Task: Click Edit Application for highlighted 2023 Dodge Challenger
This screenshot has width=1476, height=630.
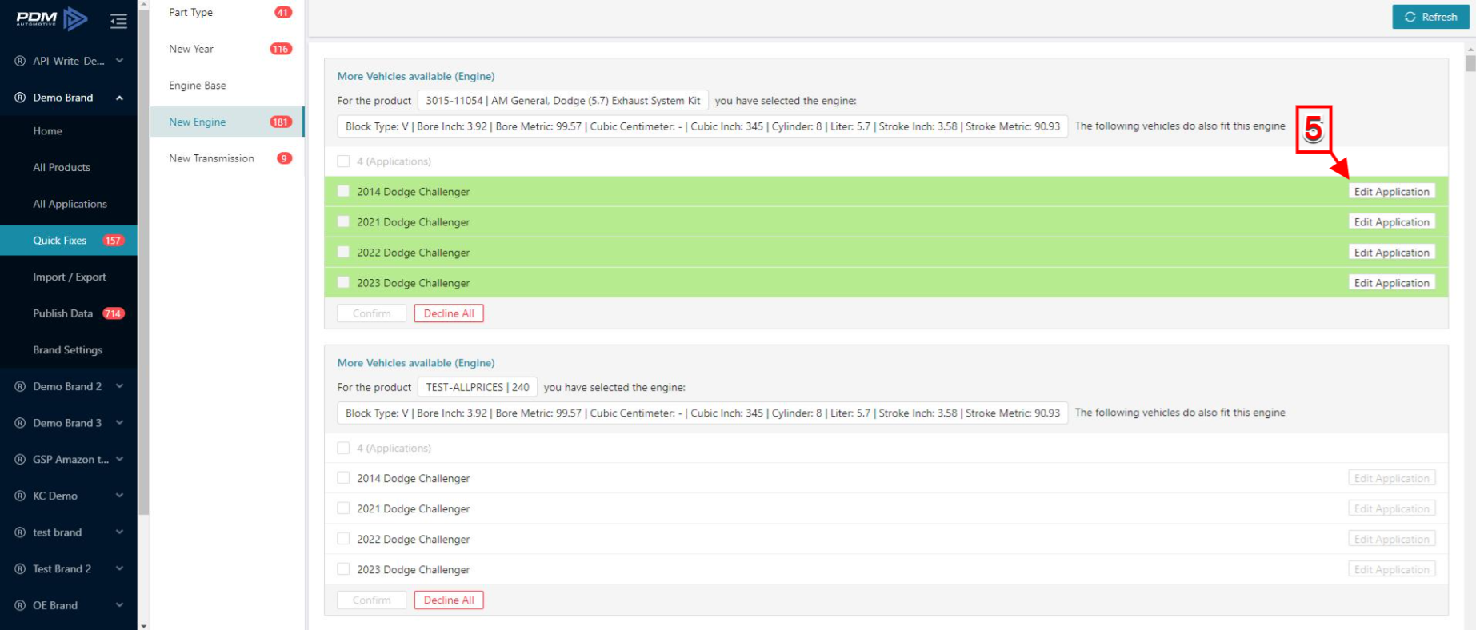Action: 1391,283
